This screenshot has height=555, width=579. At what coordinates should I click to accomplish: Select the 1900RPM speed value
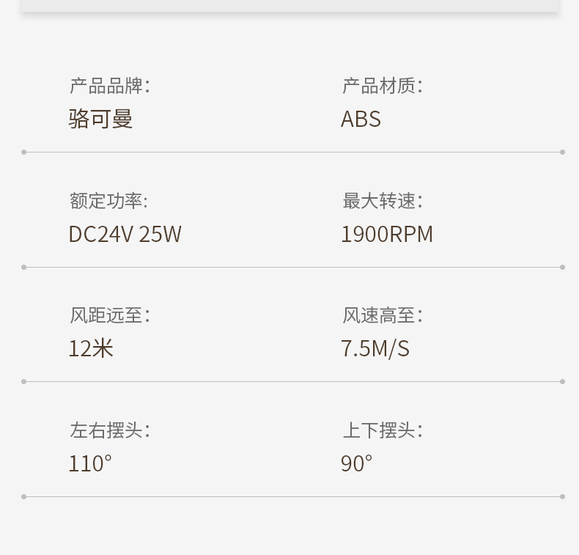click(387, 234)
